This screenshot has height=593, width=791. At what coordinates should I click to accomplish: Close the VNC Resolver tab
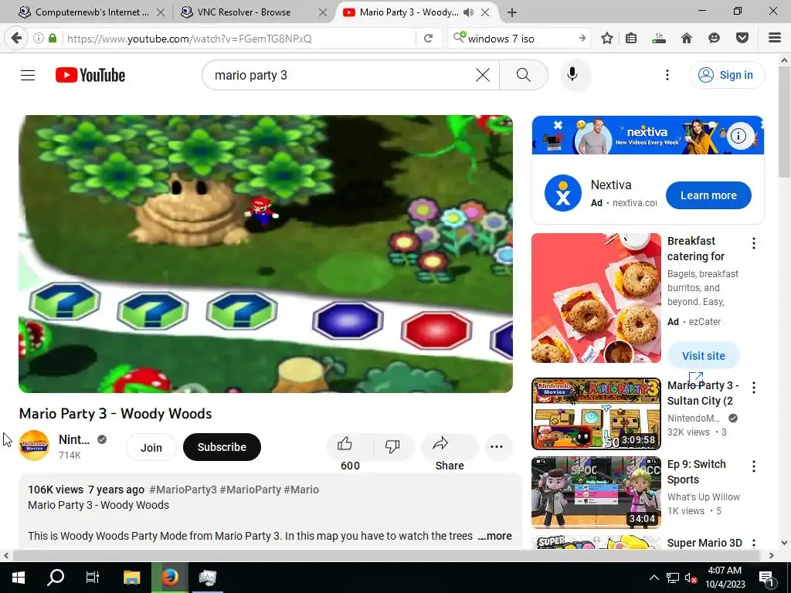click(x=323, y=12)
